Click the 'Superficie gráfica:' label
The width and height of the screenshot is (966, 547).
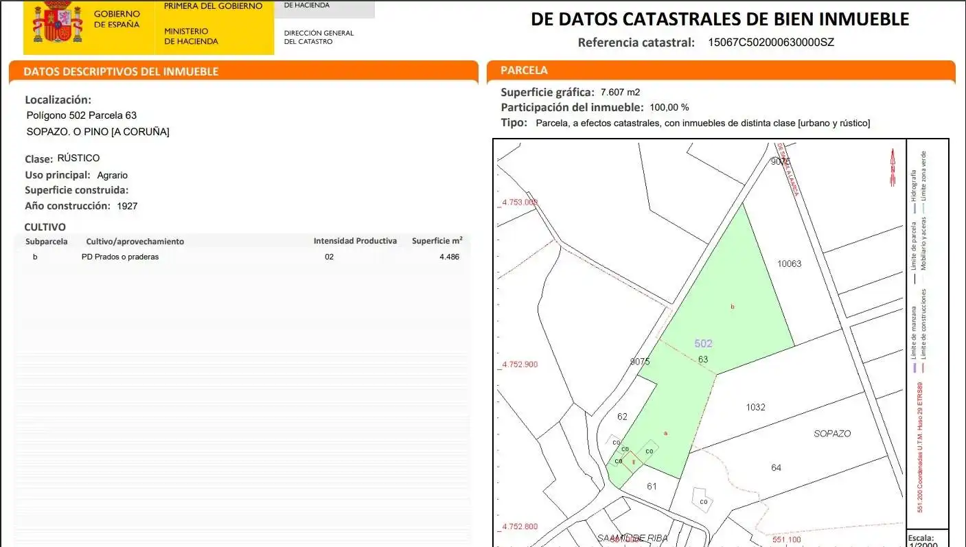pos(547,92)
